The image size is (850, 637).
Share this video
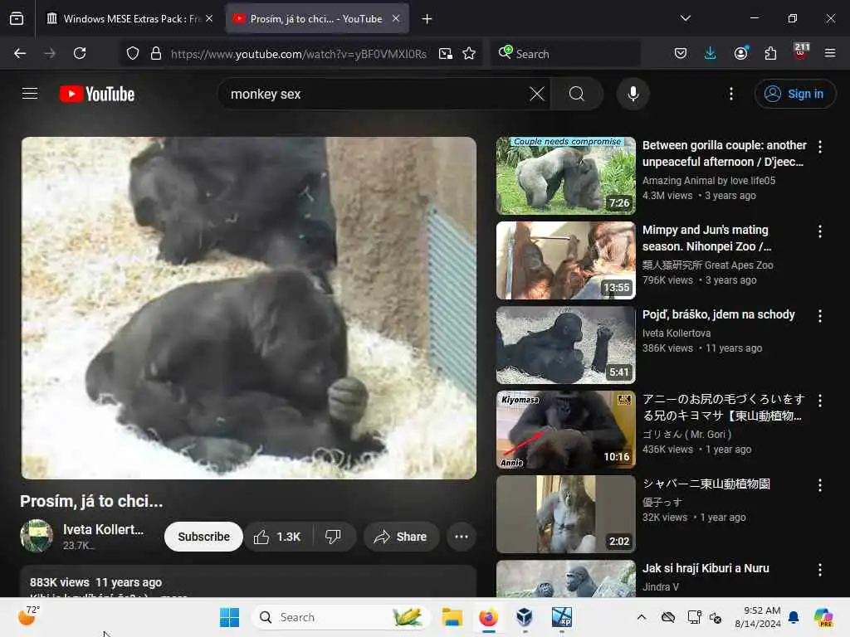point(401,537)
